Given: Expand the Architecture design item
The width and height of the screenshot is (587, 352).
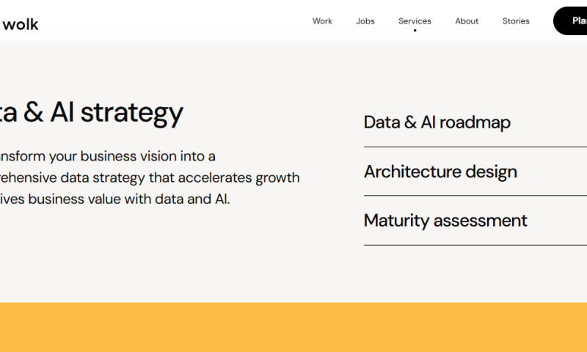Looking at the screenshot, I should pyautogui.click(x=440, y=172).
